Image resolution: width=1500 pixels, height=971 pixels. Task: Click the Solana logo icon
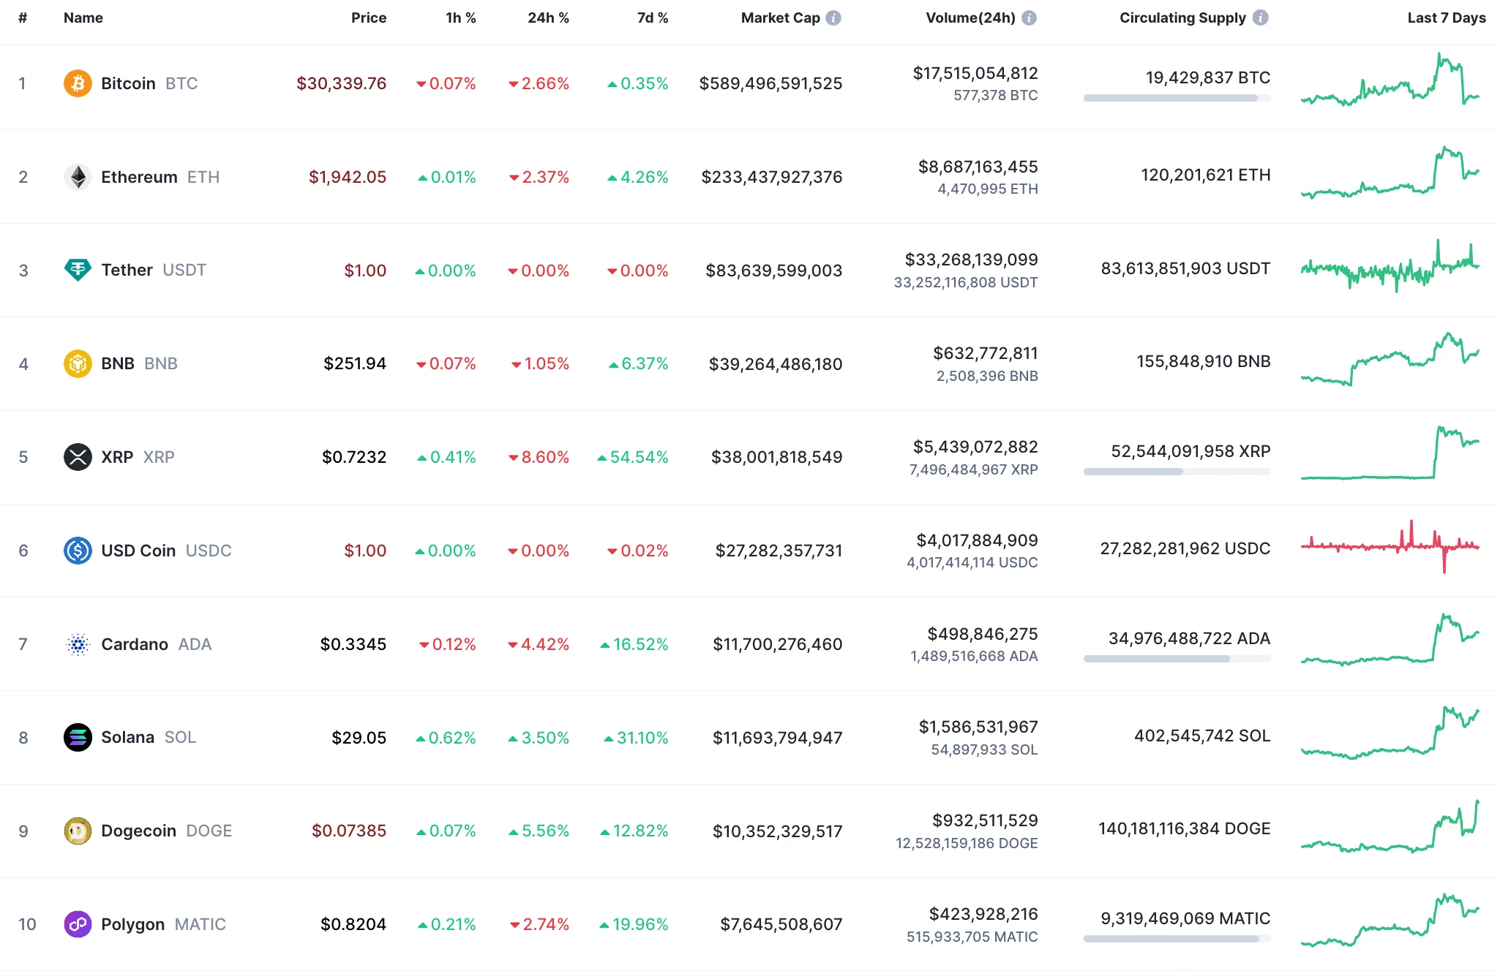pyautogui.click(x=78, y=737)
